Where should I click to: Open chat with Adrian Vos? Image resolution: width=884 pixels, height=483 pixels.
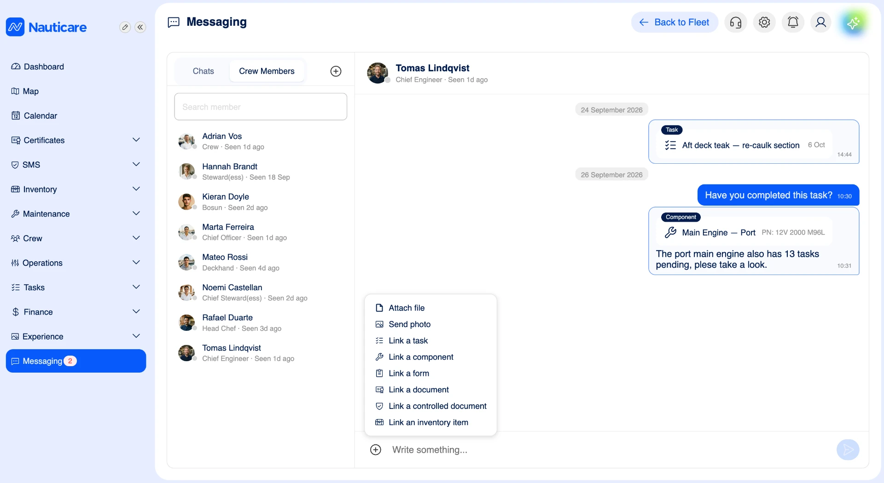tap(261, 141)
